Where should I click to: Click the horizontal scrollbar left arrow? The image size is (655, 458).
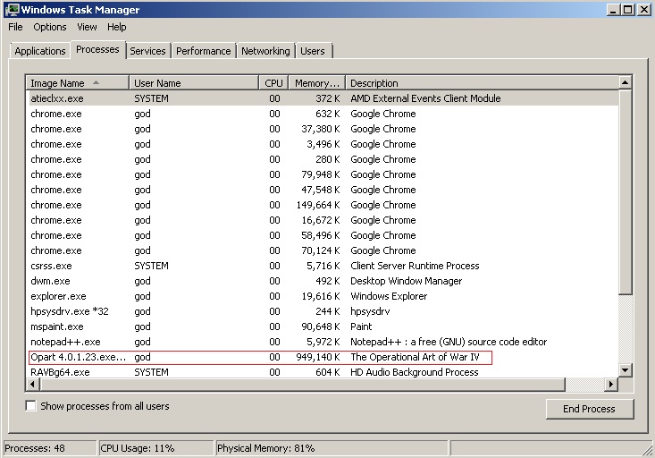pos(33,384)
